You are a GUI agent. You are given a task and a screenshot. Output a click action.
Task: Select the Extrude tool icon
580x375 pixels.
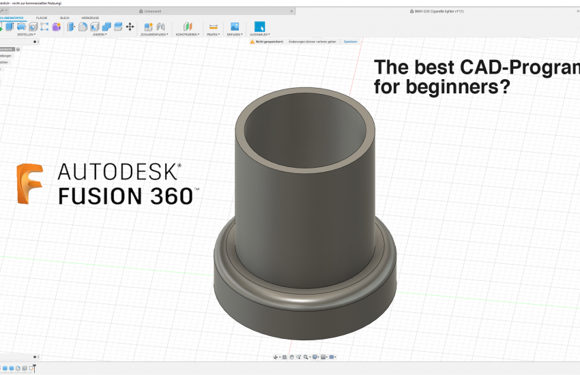coord(10,27)
